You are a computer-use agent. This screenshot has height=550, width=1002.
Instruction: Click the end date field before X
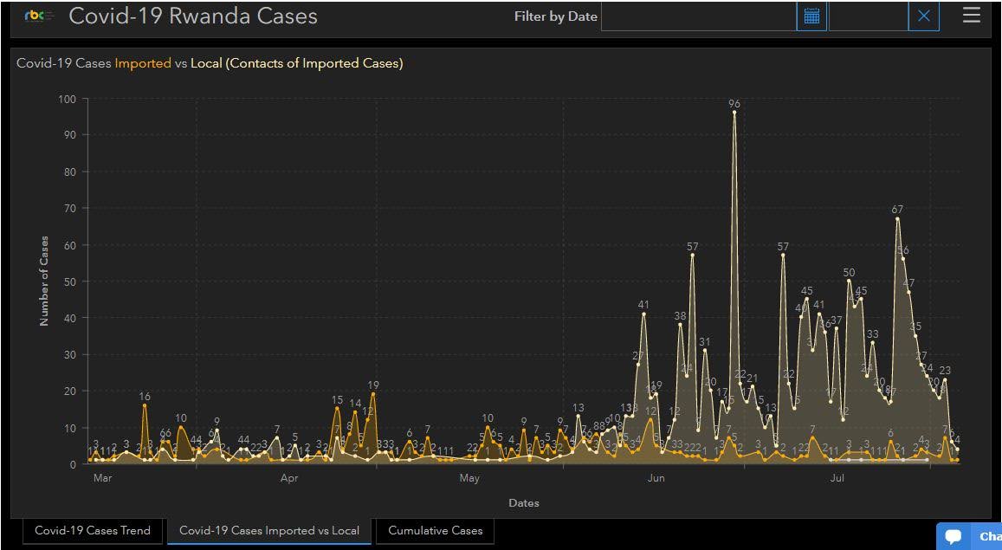tap(868, 16)
